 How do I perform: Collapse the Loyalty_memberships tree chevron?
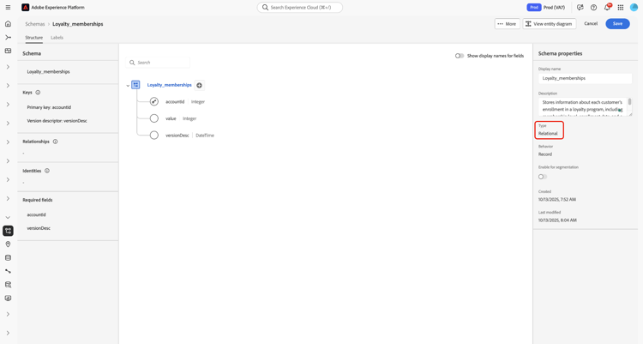[x=128, y=86]
